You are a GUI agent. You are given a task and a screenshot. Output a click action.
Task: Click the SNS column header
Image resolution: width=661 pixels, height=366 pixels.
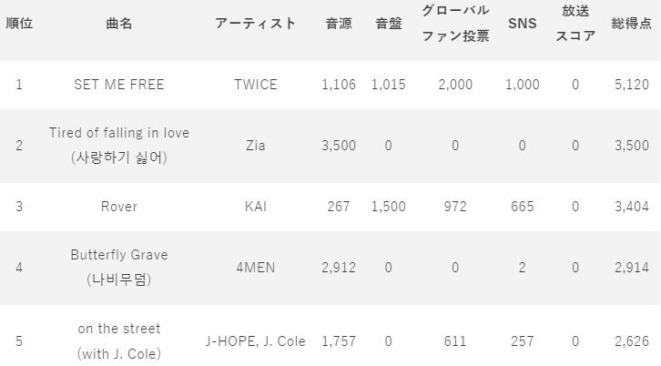(522, 23)
